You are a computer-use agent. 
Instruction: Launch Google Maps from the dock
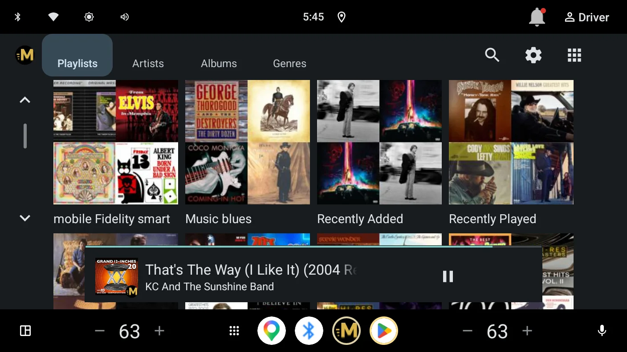272,331
